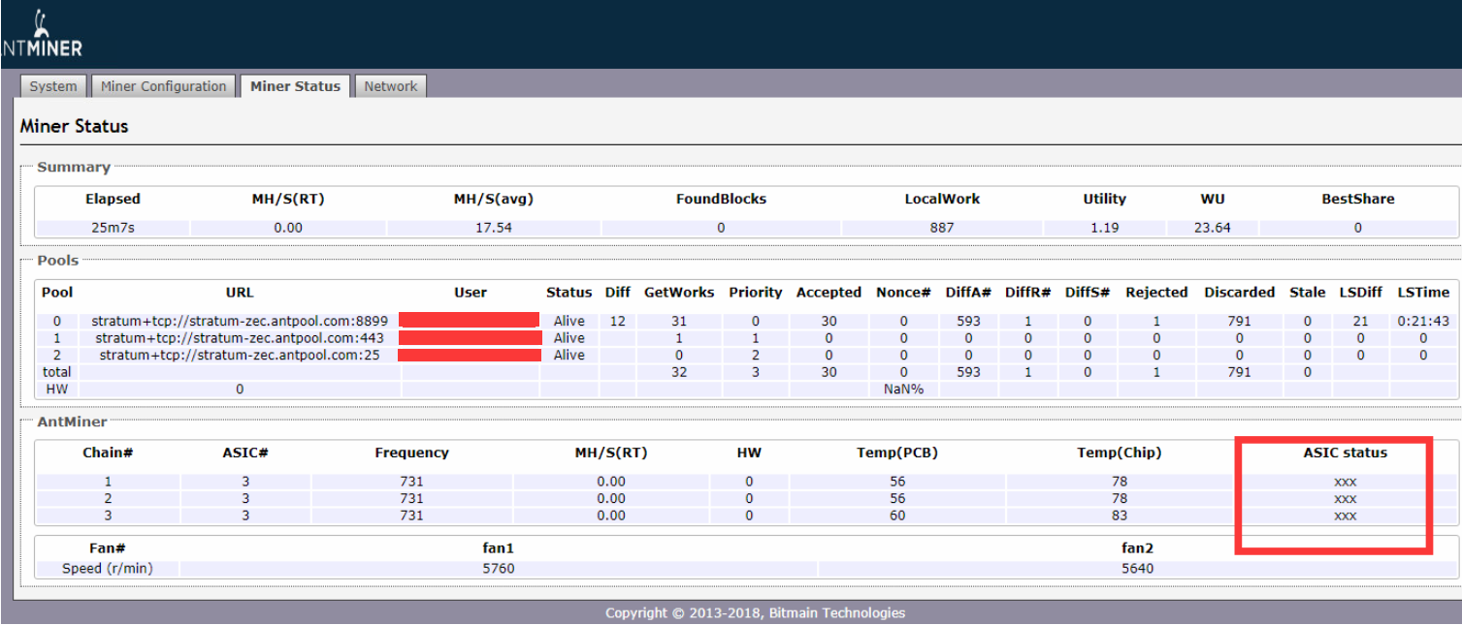
Task: Click the Temp(PCB) column header
Action: pyautogui.click(x=897, y=453)
